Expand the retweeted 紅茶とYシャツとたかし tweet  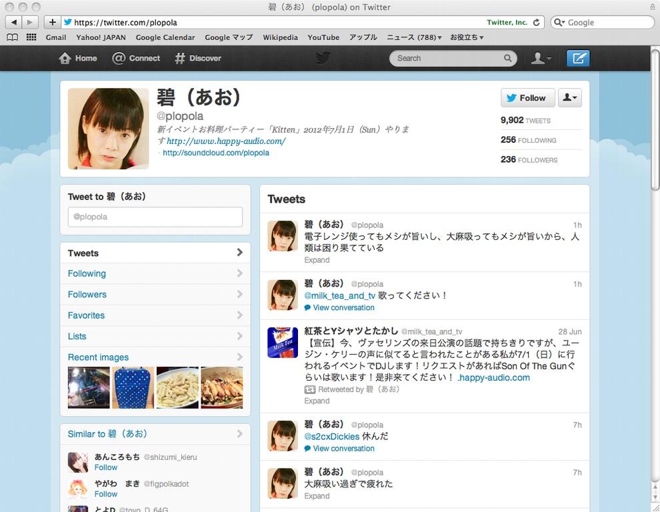coord(317,401)
